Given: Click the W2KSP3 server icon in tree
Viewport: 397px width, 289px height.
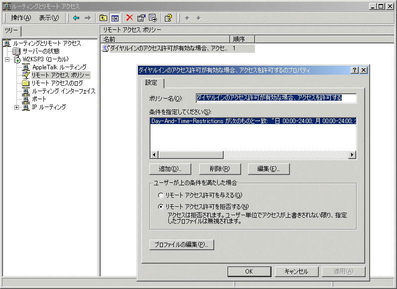Looking at the screenshot, I should 17,59.
